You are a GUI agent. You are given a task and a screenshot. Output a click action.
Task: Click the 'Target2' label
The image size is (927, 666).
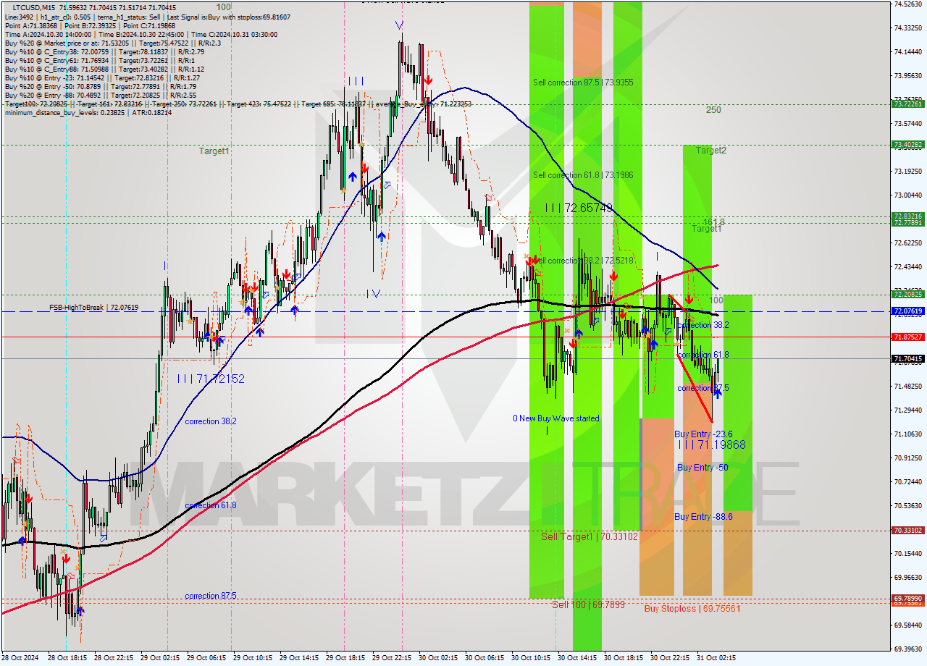(x=711, y=151)
